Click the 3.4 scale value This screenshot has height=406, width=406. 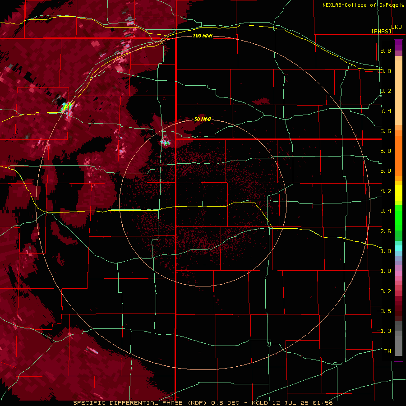386,211
